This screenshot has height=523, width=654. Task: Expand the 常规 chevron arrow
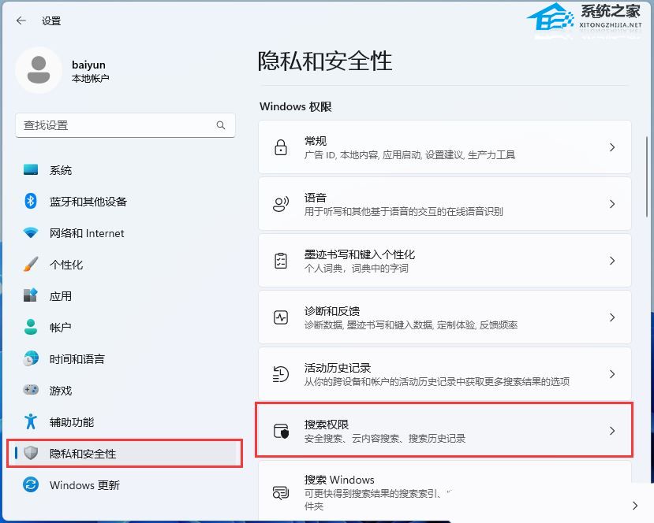612,147
